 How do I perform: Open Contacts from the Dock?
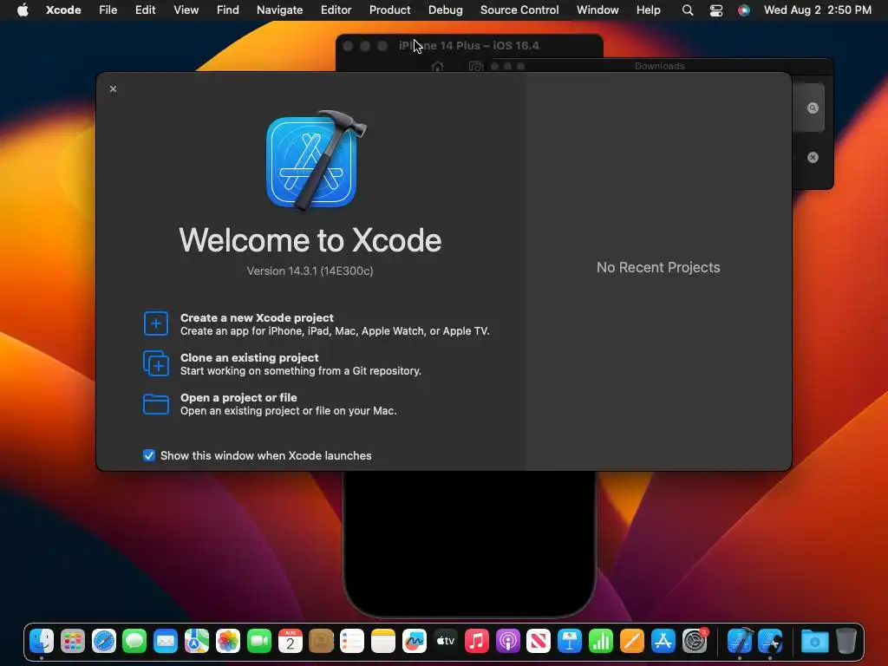pyautogui.click(x=321, y=641)
